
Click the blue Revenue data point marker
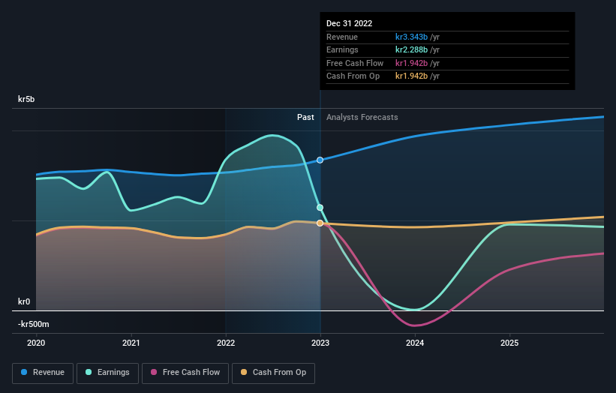point(320,160)
